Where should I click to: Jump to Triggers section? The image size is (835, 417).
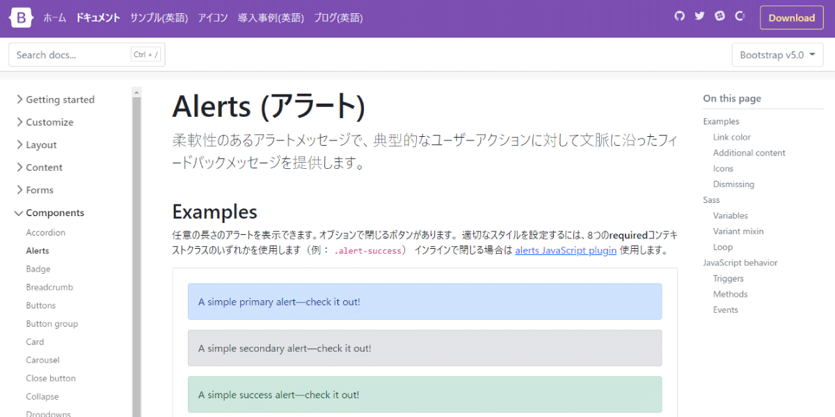[x=729, y=278]
